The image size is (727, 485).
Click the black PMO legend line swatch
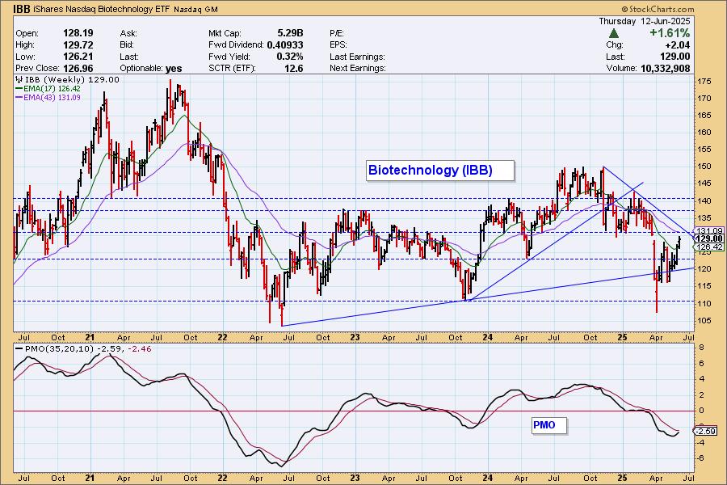pos(19,349)
